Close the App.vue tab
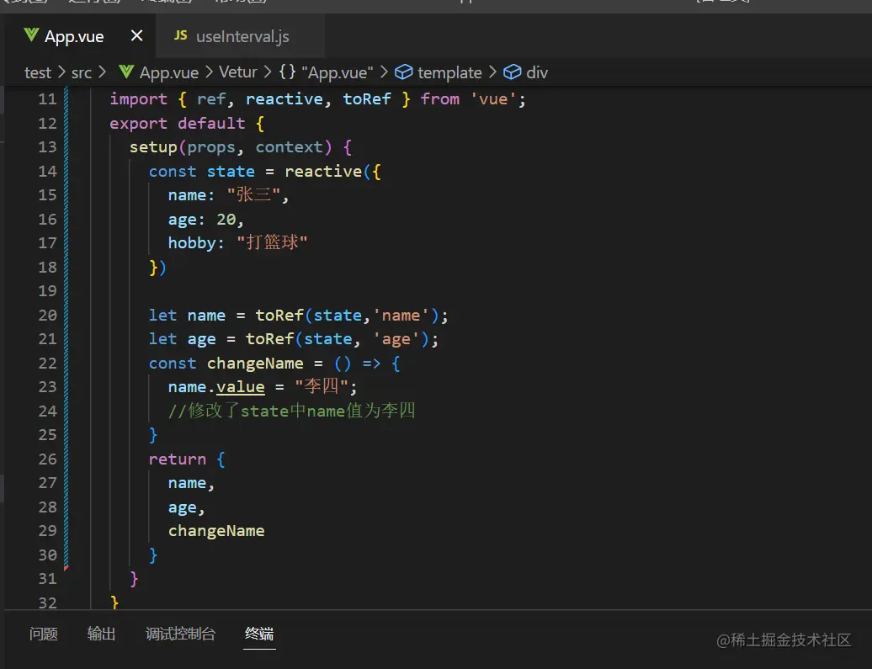This screenshot has height=669, width=872. tap(137, 36)
